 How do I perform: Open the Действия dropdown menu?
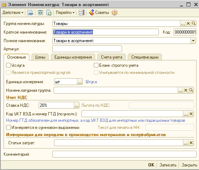(13, 12)
